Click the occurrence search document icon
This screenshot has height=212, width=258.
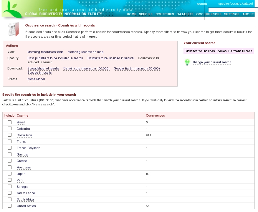coord(14,29)
